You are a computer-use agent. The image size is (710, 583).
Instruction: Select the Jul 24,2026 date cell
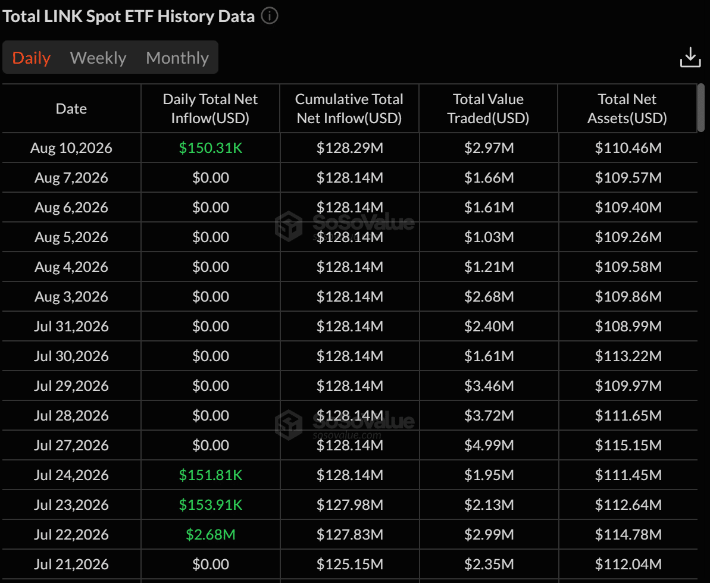pyautogui.click(x=71, y=475)
